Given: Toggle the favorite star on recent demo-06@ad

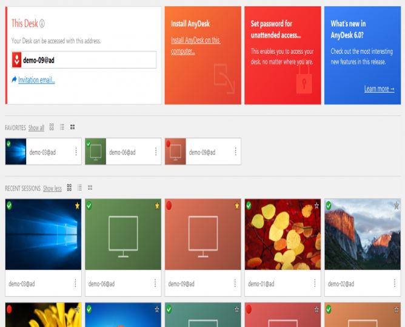Looking at the screenshot, I should pyautogui.click(x=157, y=206).
